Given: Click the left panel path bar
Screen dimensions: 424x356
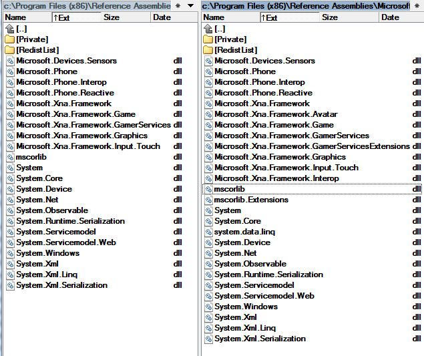Looking at the screenshot, I should 87,6.
